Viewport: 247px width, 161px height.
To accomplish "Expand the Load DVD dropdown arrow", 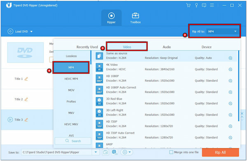I will 31,32.
